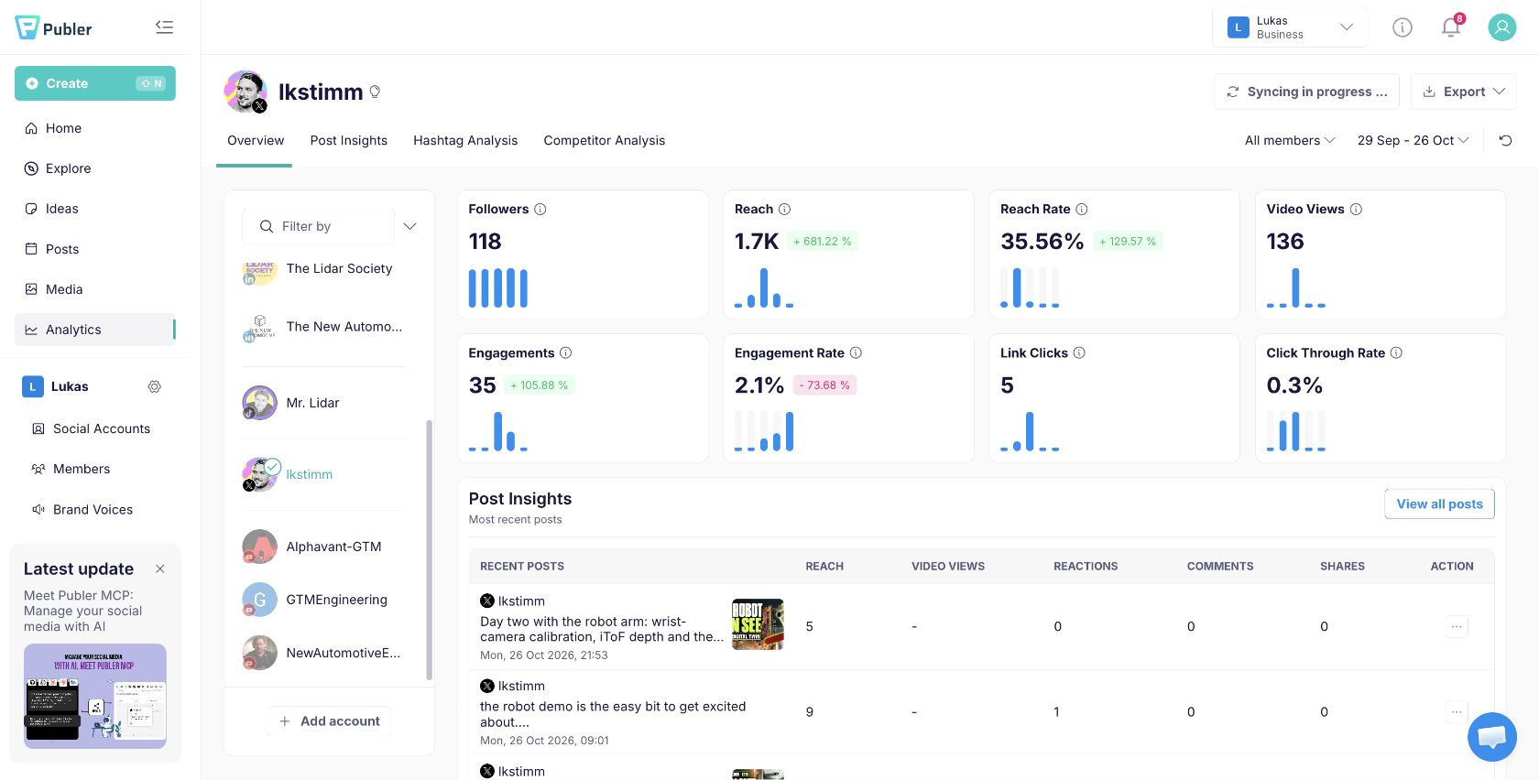This screenshot has width=1539, height=780.
Task: Click the lightbulb icon beside lkstimm
Action: click(x=375, y=92)
